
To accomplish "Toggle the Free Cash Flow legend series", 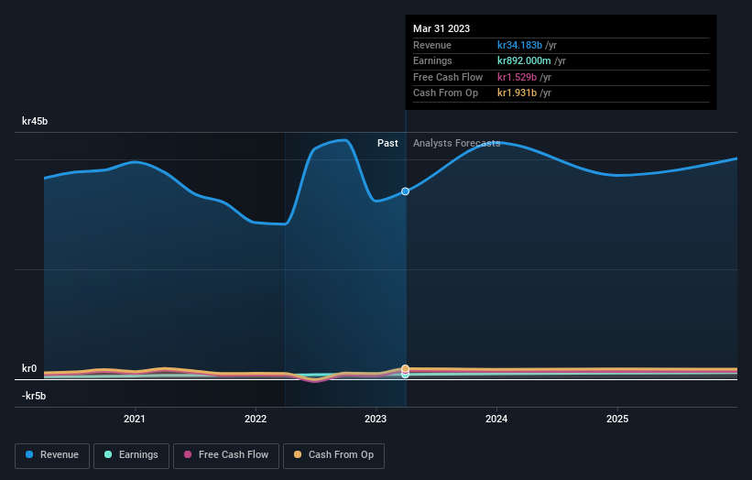I will pos(226,455).
